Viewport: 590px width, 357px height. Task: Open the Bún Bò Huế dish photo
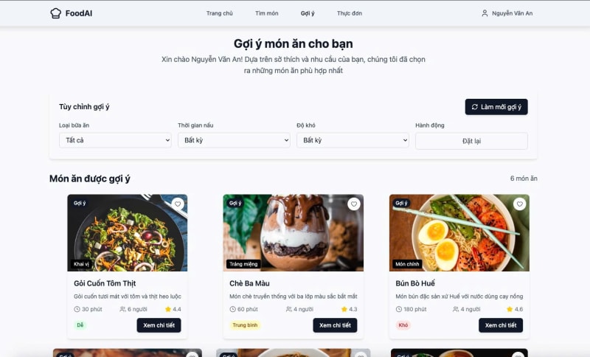click(459, 233)
